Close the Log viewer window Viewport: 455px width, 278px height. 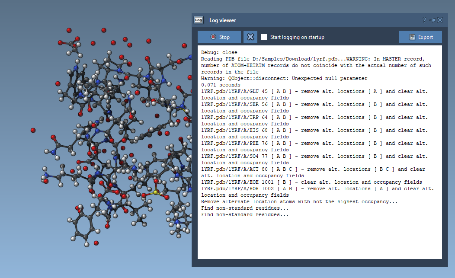click(440, 20)
